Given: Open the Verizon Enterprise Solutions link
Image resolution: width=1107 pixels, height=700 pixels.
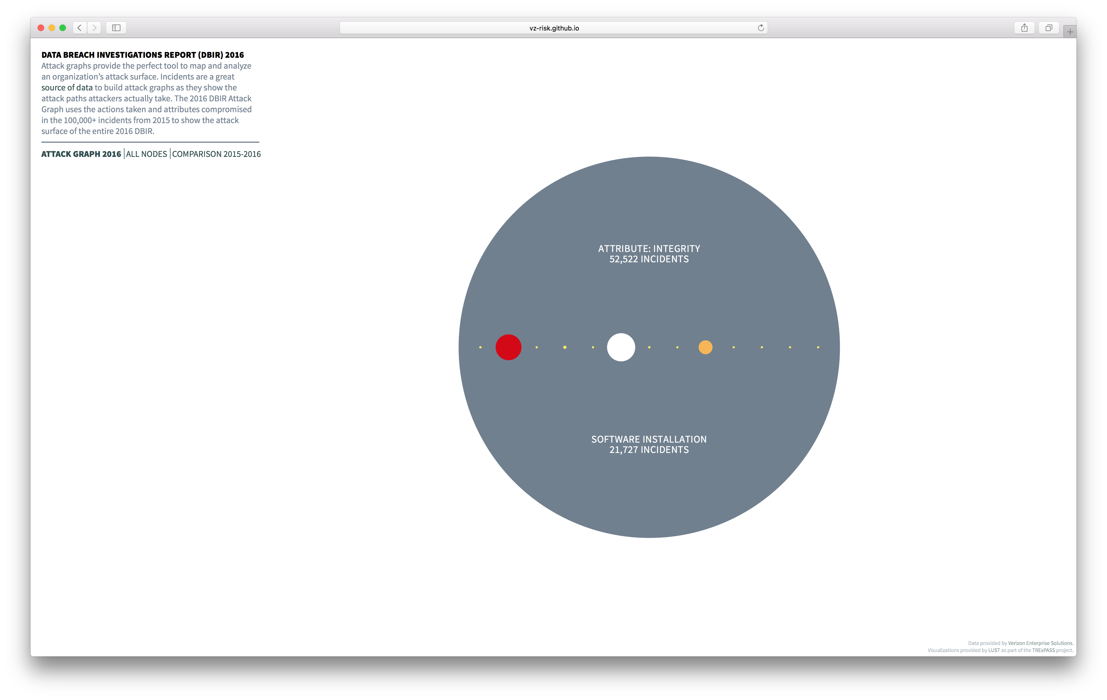Looking at the screenshot, I should [1040, 643].
